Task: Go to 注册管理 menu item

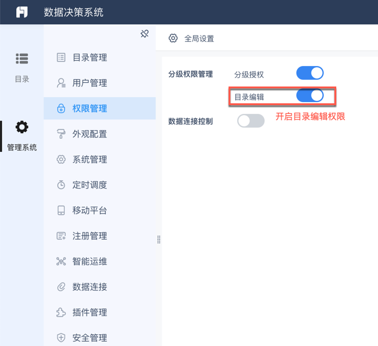Action: pyautogui.click(x=90, y=236)
